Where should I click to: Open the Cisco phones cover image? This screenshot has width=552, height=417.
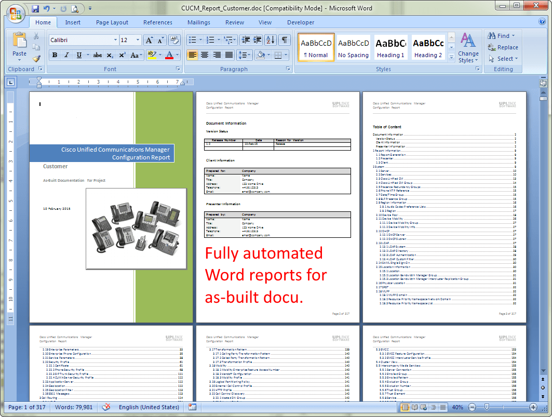[x=136, y=229]
